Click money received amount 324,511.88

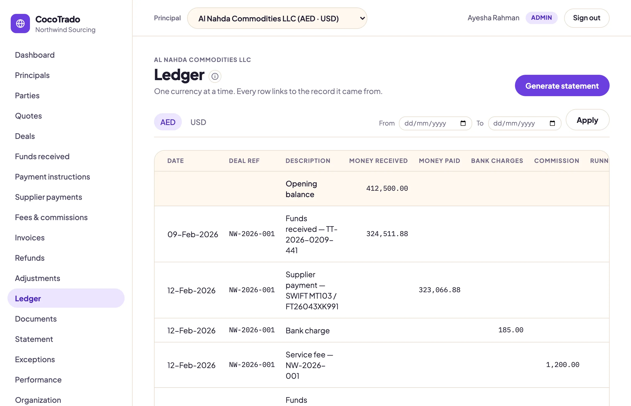pyautogui.click(x=387, y=234)
